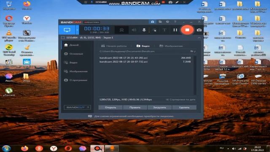Click the camera icon on top recorder bar

coord(170,2)
